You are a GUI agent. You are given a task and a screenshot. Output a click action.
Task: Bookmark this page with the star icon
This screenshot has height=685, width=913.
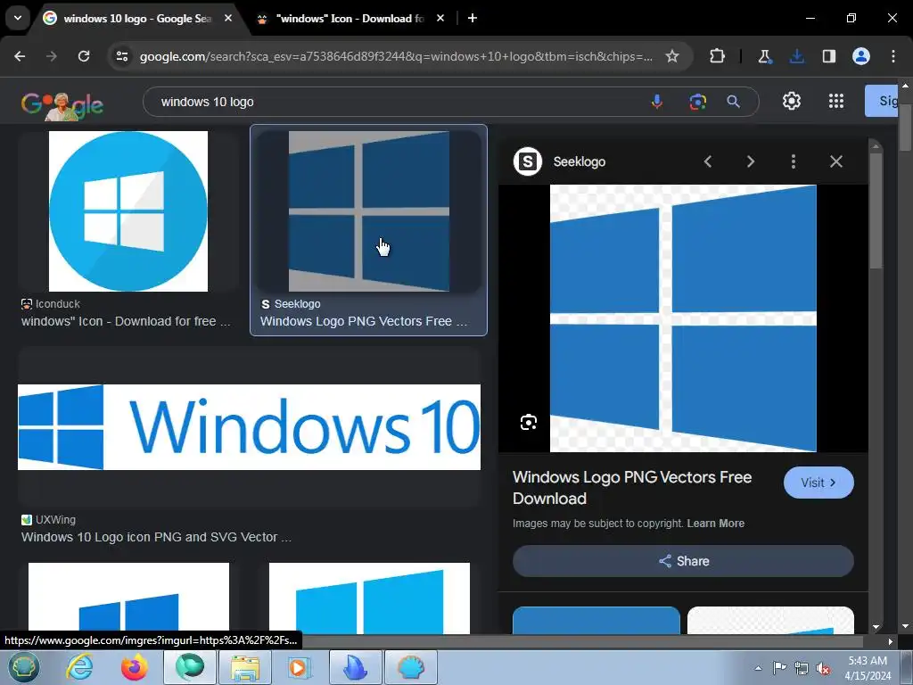click(x=672, y=56)
